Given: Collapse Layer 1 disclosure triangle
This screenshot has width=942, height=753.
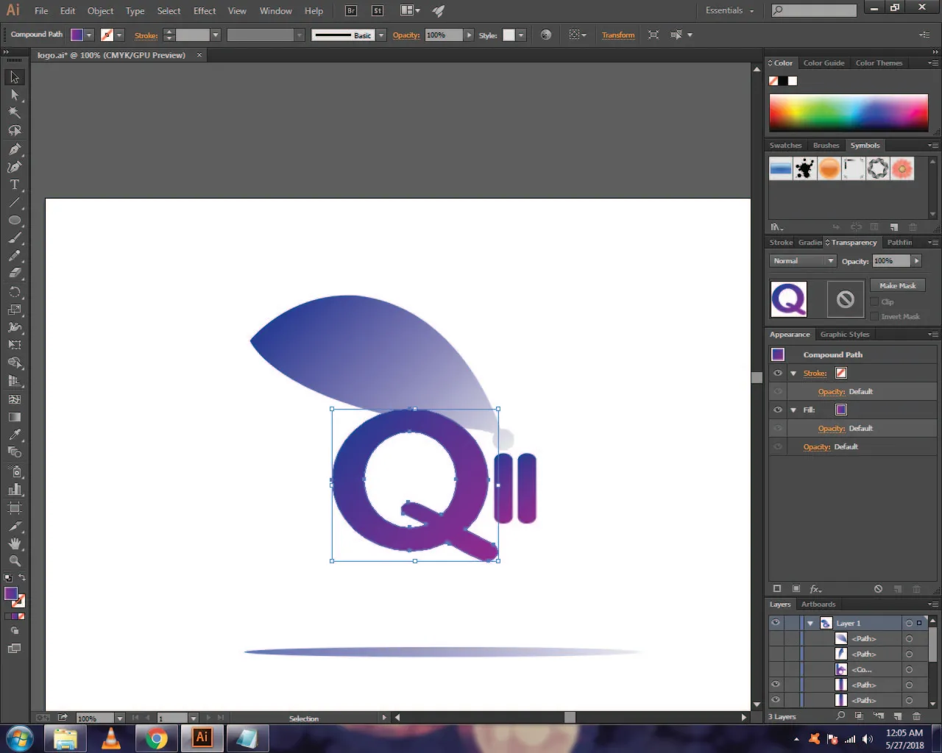Looking at the screenshot, I should (810, 624).
